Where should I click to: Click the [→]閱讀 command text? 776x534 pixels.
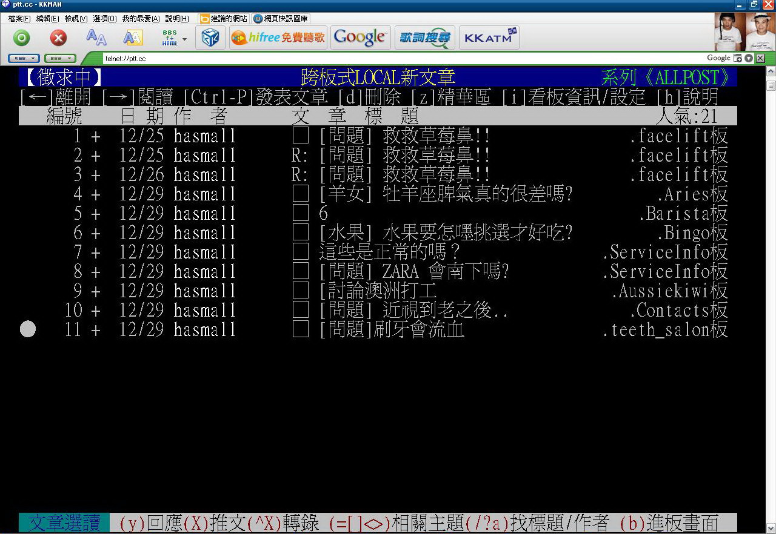point(137,97)
